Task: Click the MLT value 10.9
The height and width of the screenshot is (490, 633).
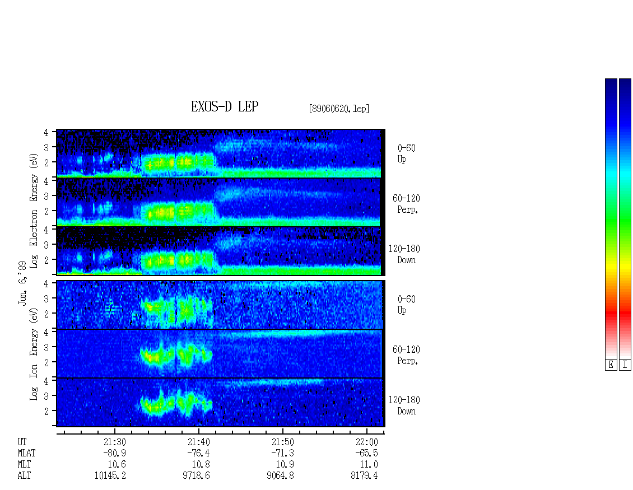Action: [x=285, y=465]
